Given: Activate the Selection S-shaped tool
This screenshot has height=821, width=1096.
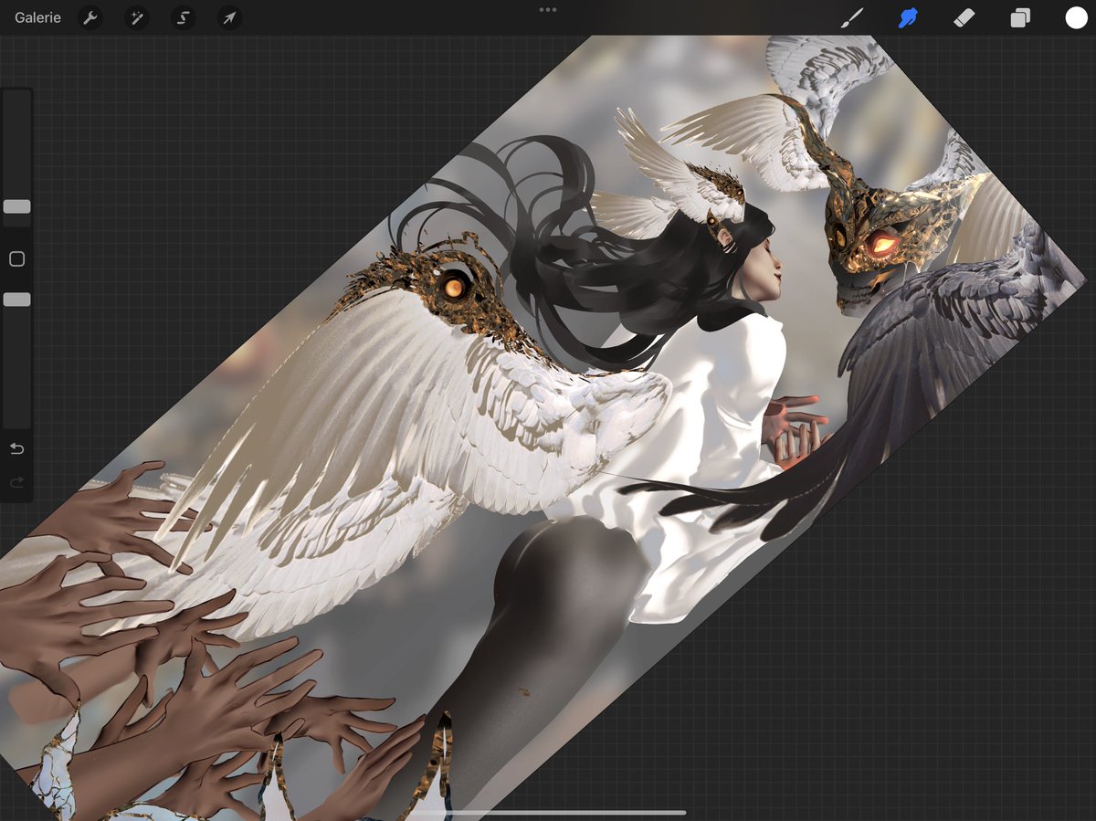Looking at the screenshot, I should tap(184, 17).
